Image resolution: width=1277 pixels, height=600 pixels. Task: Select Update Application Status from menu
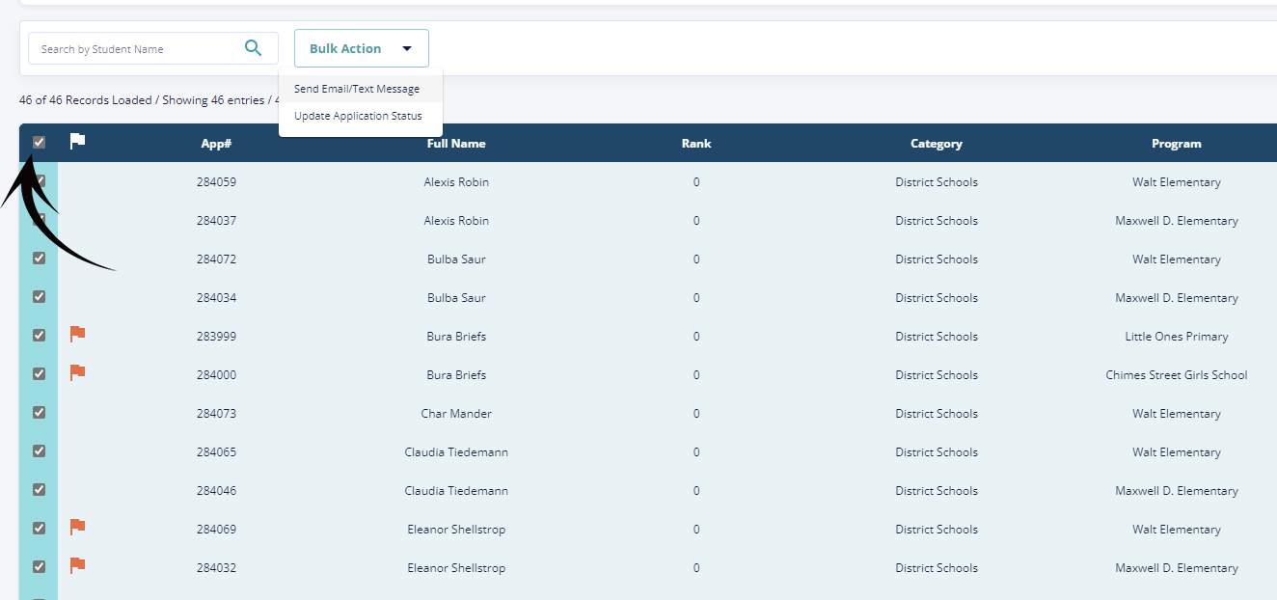tap(358, 116)
